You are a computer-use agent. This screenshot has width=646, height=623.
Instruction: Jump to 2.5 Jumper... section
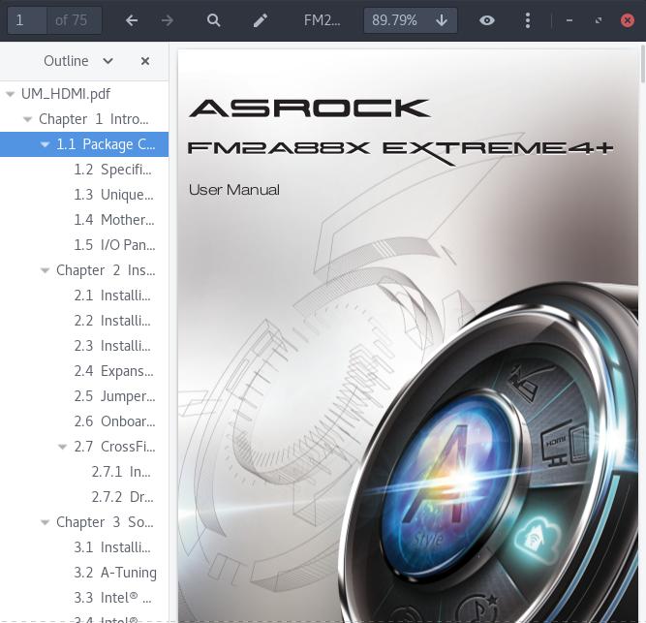[x=114, y=396]
